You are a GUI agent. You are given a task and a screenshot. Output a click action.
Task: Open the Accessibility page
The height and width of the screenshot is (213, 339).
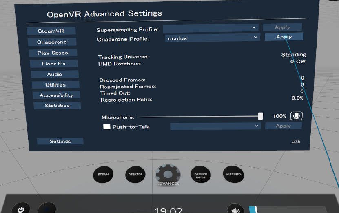(x=56, y=95)
